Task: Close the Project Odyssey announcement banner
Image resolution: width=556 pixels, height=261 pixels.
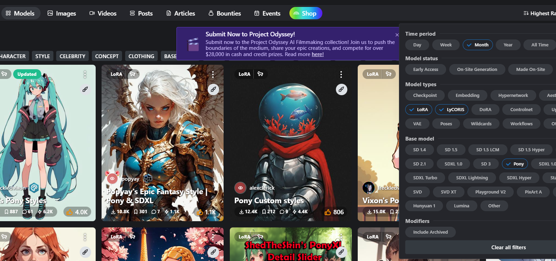Action: [397, 35]
